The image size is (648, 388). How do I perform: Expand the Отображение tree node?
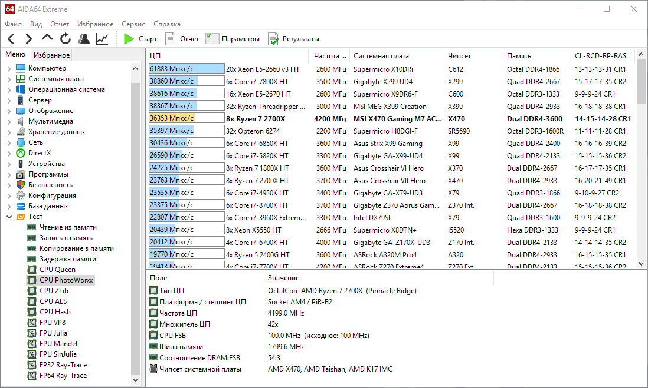tap(9, 111)
